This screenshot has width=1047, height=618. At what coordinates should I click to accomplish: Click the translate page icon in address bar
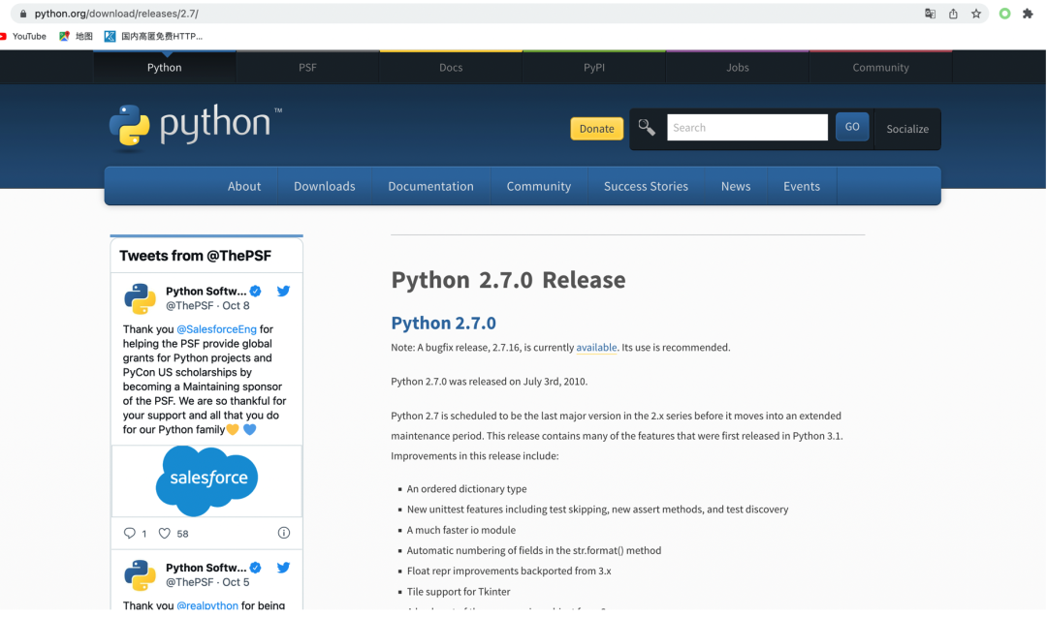coord(930,14)
